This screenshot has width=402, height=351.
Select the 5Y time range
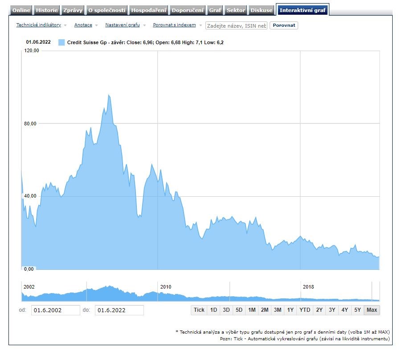(357, 310)
